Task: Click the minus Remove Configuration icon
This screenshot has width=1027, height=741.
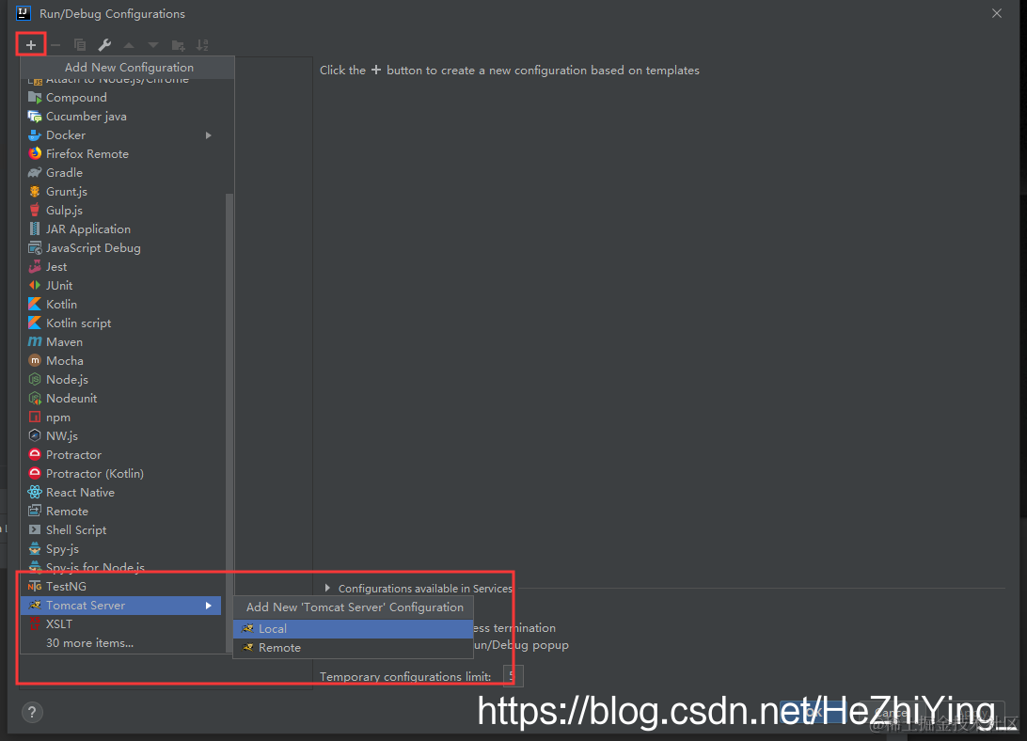Action: [x=55, y=45]
